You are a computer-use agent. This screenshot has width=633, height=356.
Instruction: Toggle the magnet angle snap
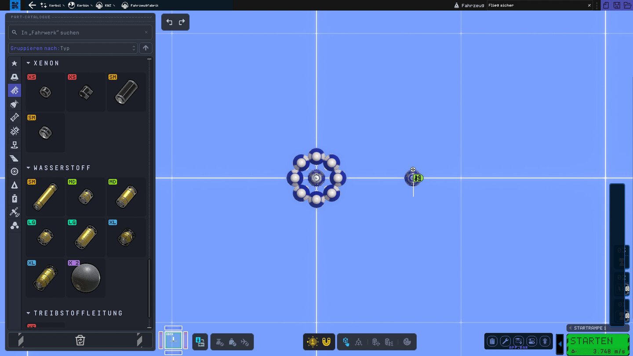(x=326, y=342)
